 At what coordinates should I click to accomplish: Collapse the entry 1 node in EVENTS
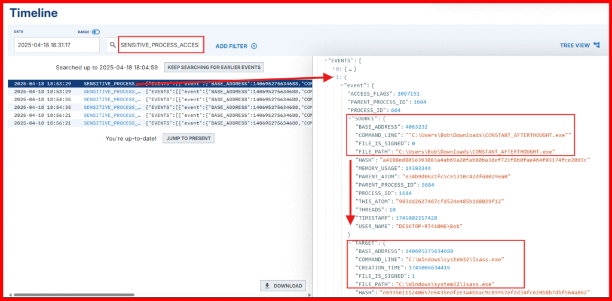click(x=334, y=77)
